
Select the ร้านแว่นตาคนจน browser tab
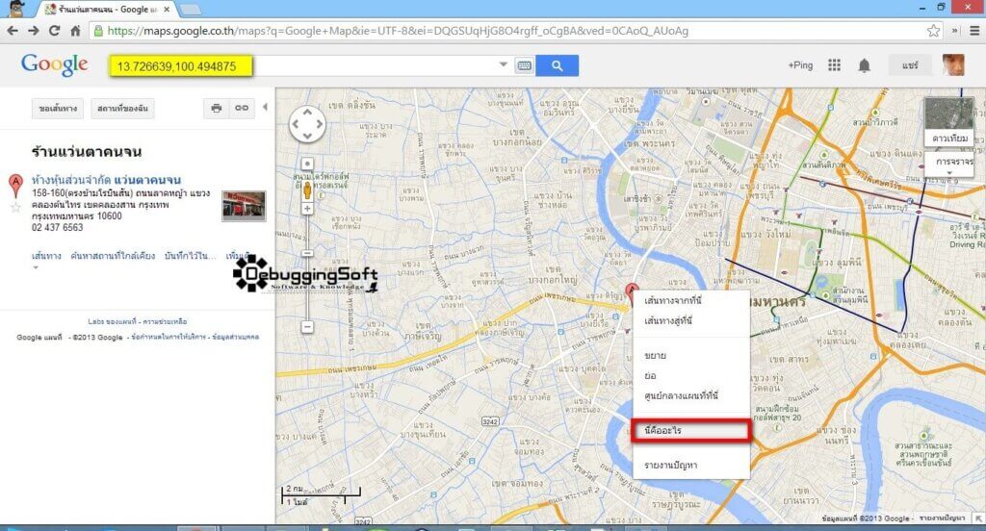point(107,10)
